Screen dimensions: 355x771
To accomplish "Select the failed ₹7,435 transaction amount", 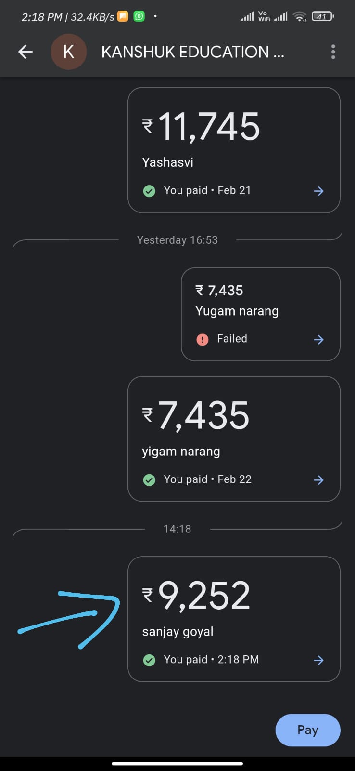I will point(219,291).
